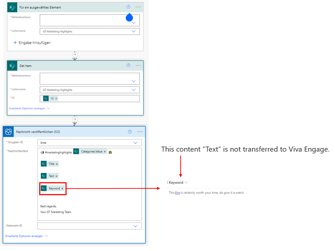
Task: Remove the ID token in the "Get item" card
Action: click(x=56, y=98)
